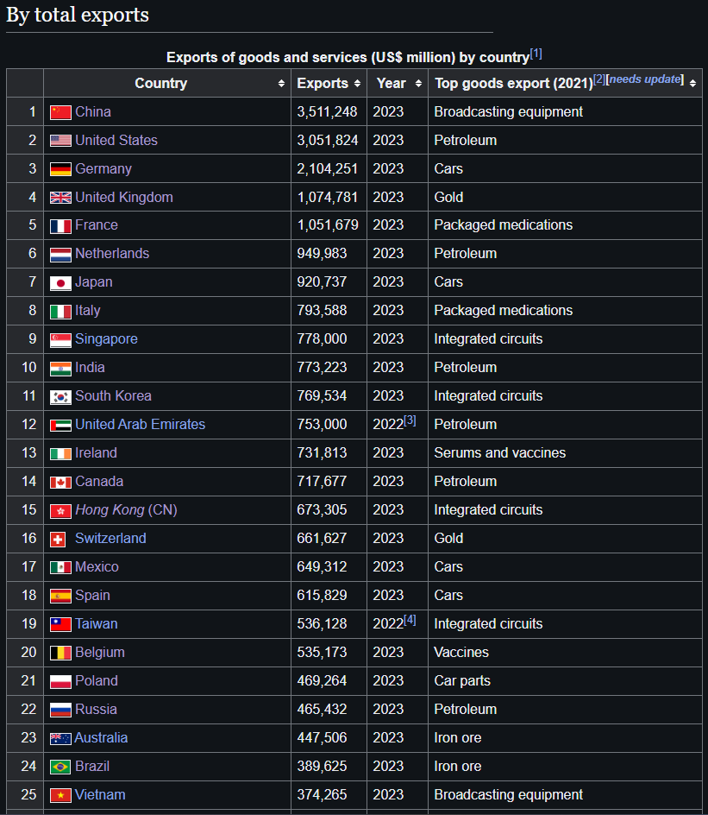The width and height of the screenshot is (708, 815).
Task: Click the United States flag icon
Action: [x=60, y=141]
